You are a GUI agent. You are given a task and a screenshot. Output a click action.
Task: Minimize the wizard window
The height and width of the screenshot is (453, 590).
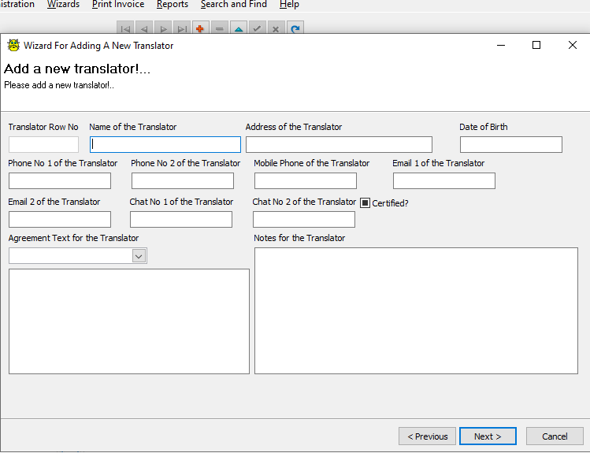click(x=501, y=45)
